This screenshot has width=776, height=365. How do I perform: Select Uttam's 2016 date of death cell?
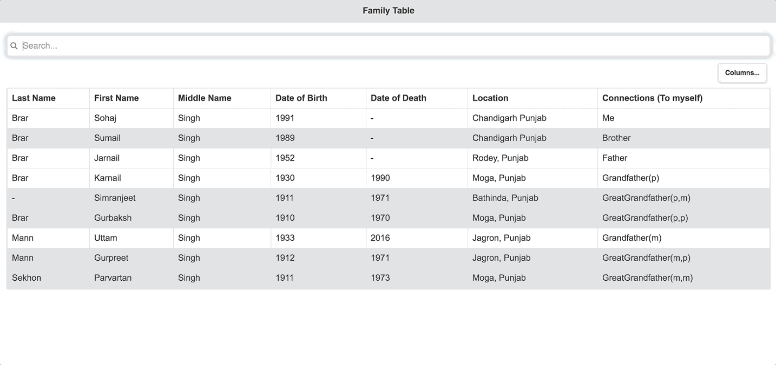pos(380,238)
